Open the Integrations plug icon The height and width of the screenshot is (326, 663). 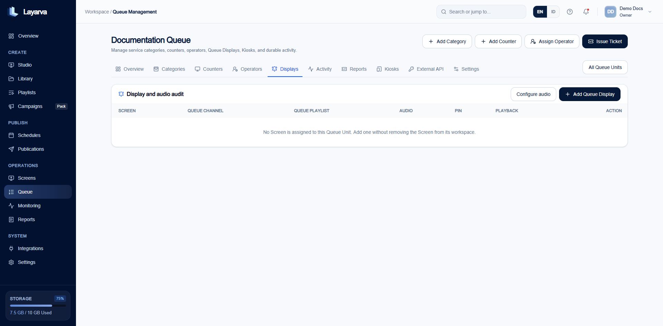pyautogui.click(x=11, y=248)
